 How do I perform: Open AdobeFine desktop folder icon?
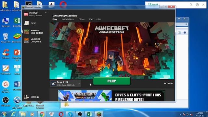17,6
